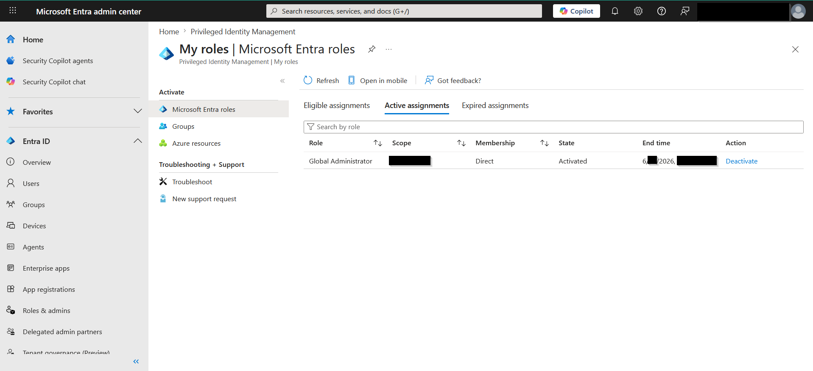The height and width of the screenshot is (371, 813).
Task: Close the My roles blade
Action: (x=795, y=50)
